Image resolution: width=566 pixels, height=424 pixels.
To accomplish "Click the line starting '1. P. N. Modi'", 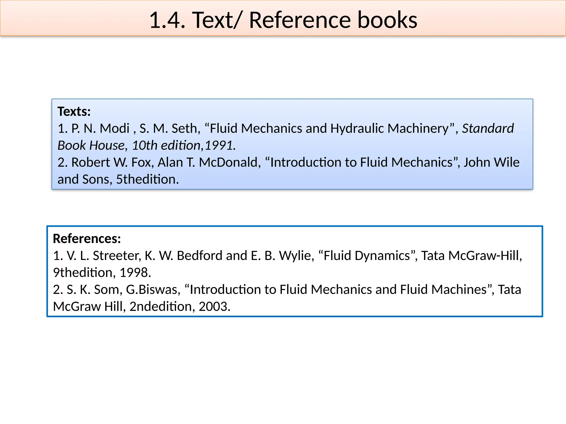I will point(286,129).
